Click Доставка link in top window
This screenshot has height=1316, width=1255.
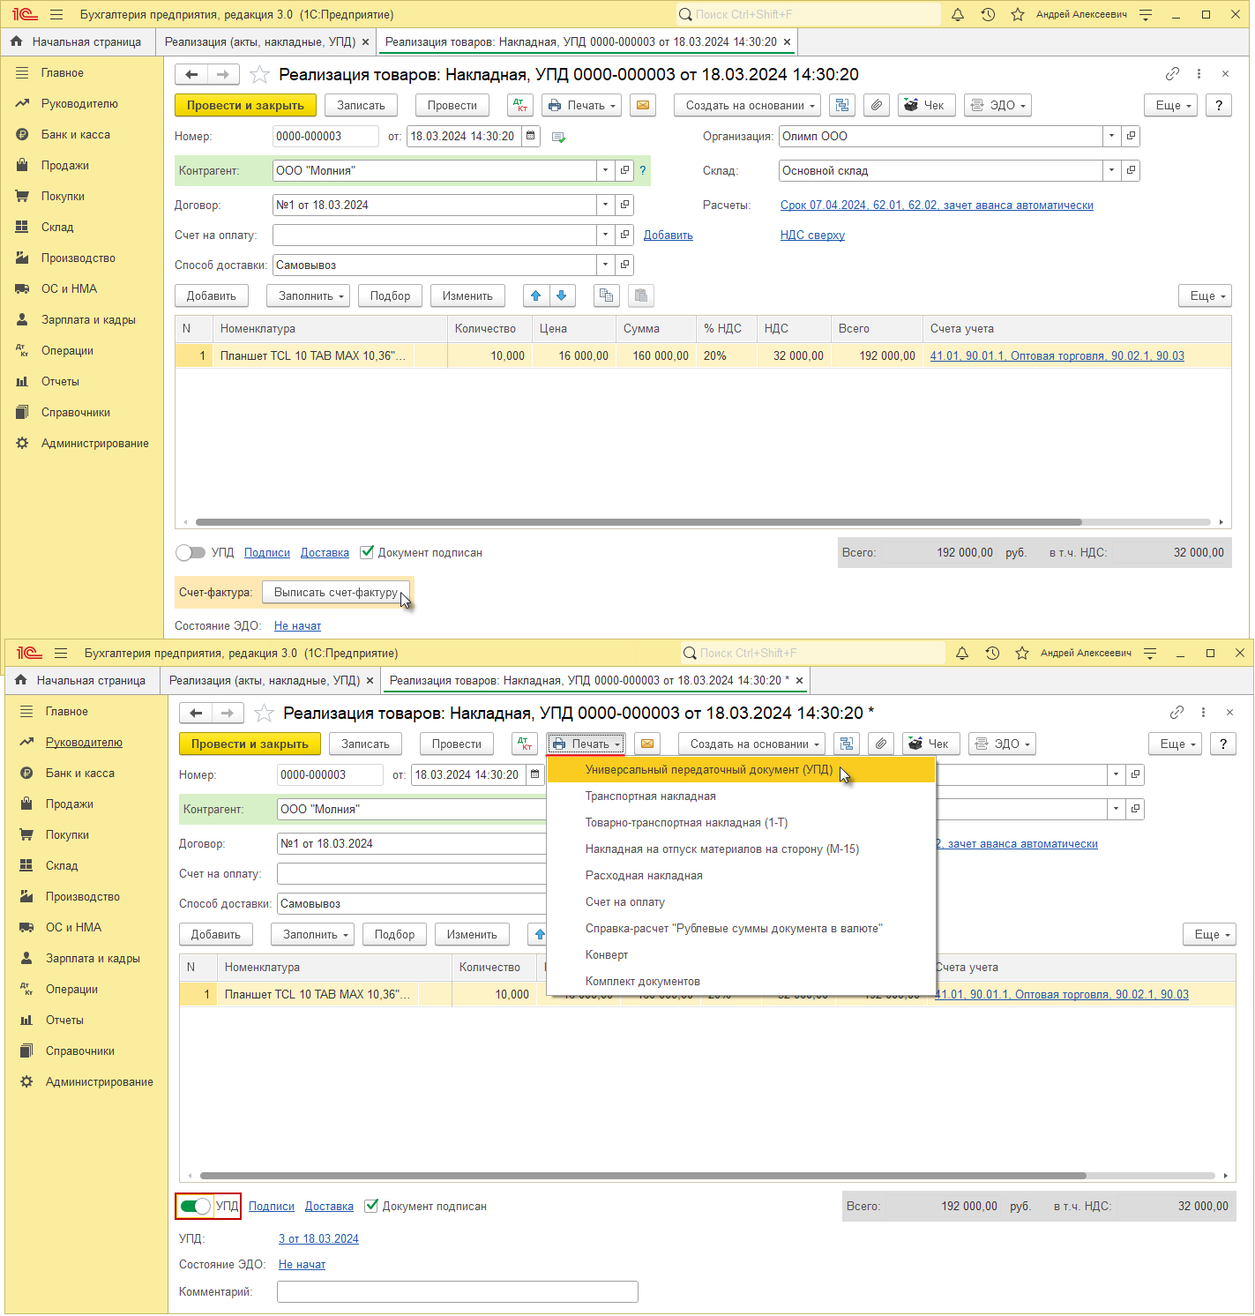click(x=325, y=552)
